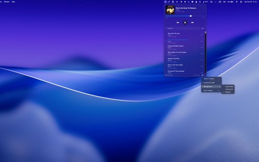Open Control Center in menu bar

241,2
